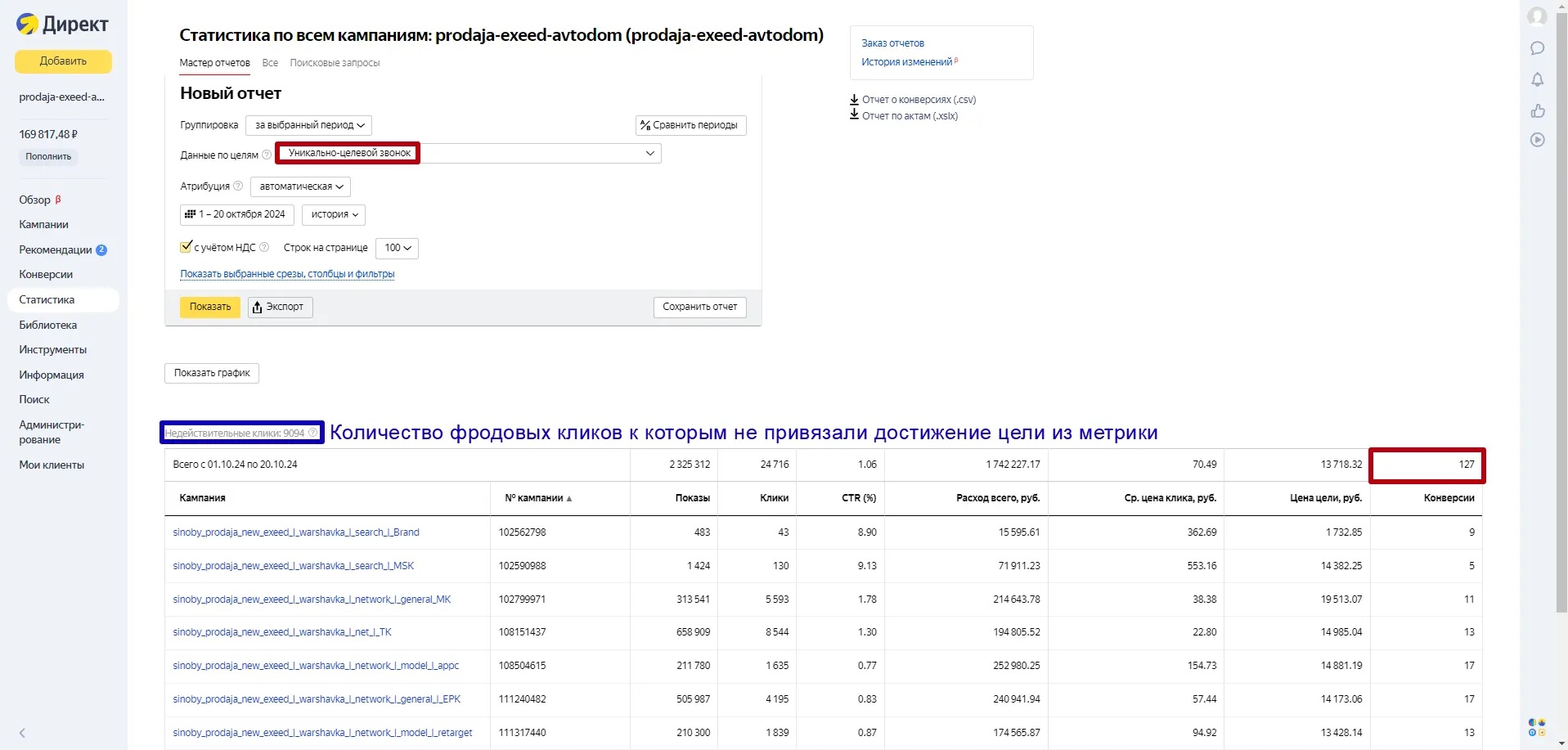Collapse the left sidebar with arrow

(22, 733)
